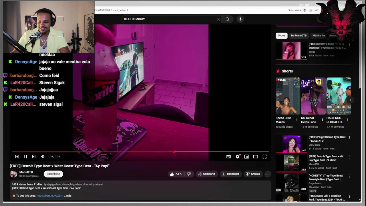This screenshot has width=366, height=206.
Task: Toggle subtitles on the player
Action: click(x=228, y=157)
